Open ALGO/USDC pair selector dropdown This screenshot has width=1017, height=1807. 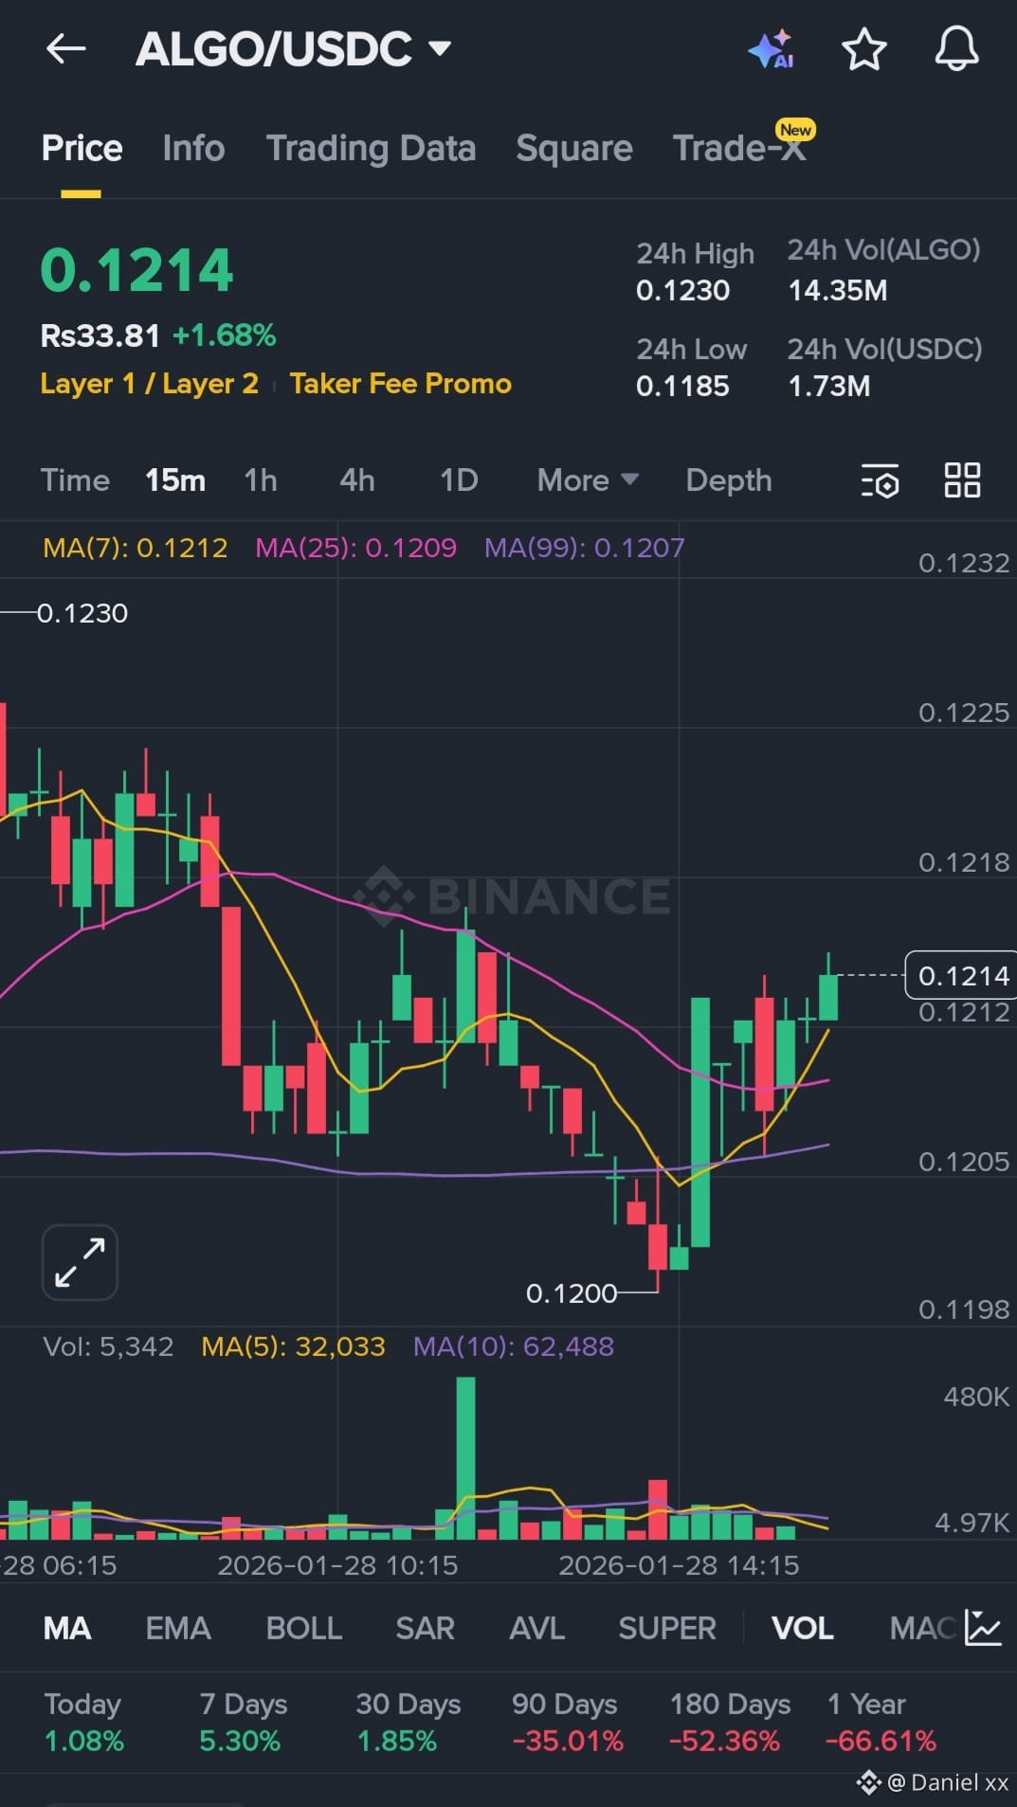(x=293, y=48)
